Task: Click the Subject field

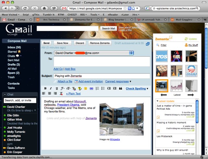Action: pyautogui.click(x=102, y=76)
